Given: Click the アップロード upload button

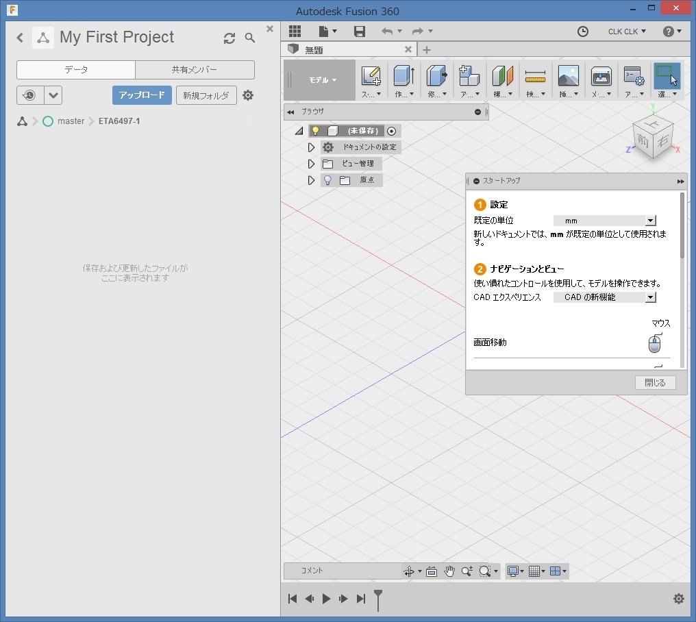Looking at the screenshot, I should pos(142,95).
